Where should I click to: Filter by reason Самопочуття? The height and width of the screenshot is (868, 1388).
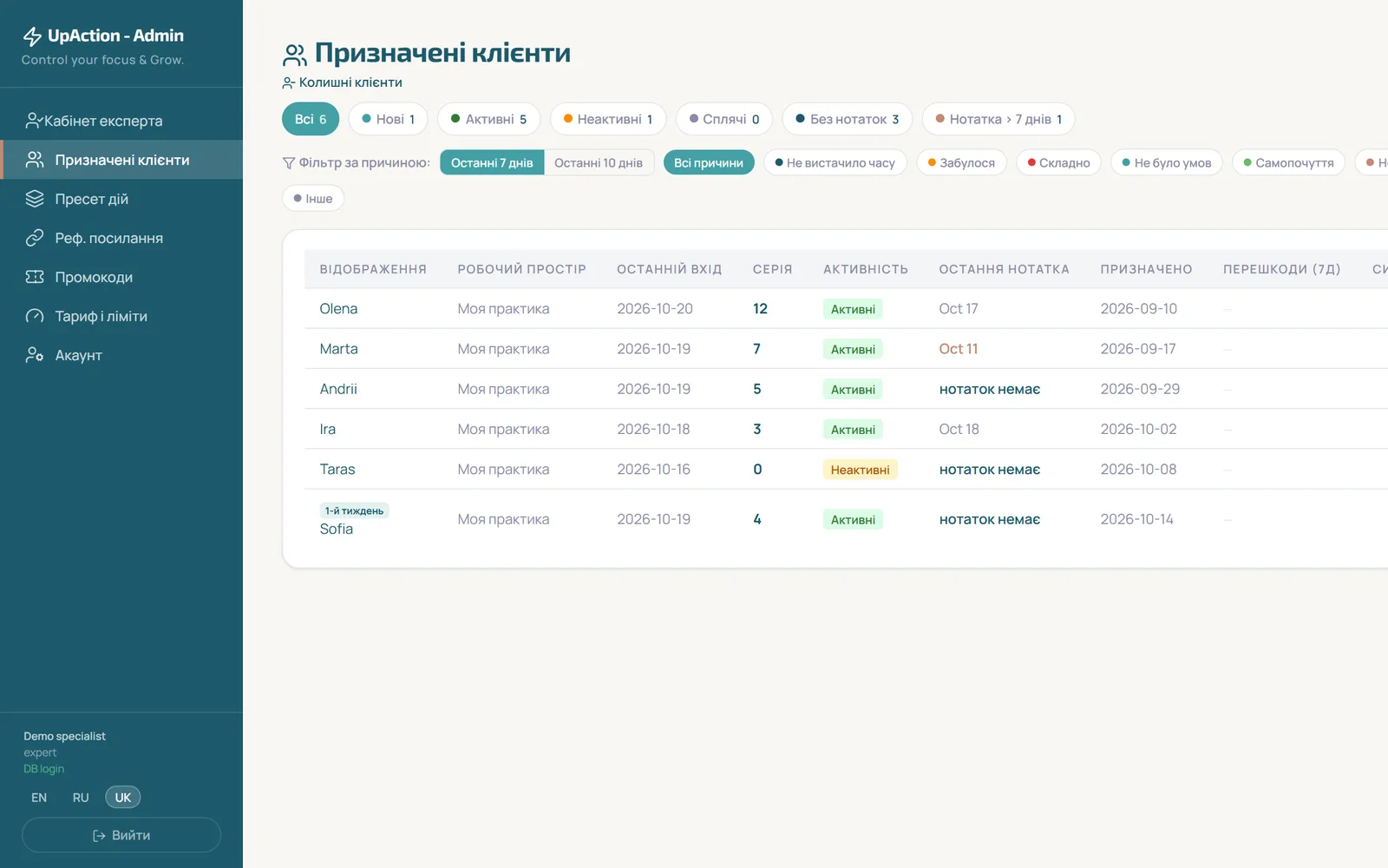pos(1288,162)
